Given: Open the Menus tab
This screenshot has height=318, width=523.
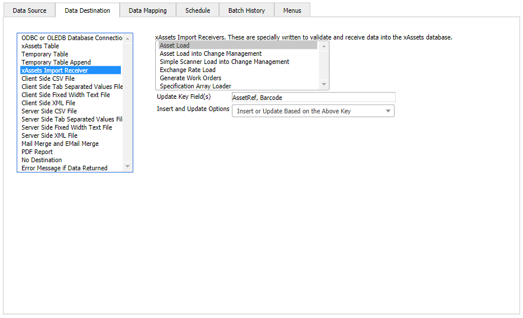Looking at the screenshot, I should tap(292, 10).
